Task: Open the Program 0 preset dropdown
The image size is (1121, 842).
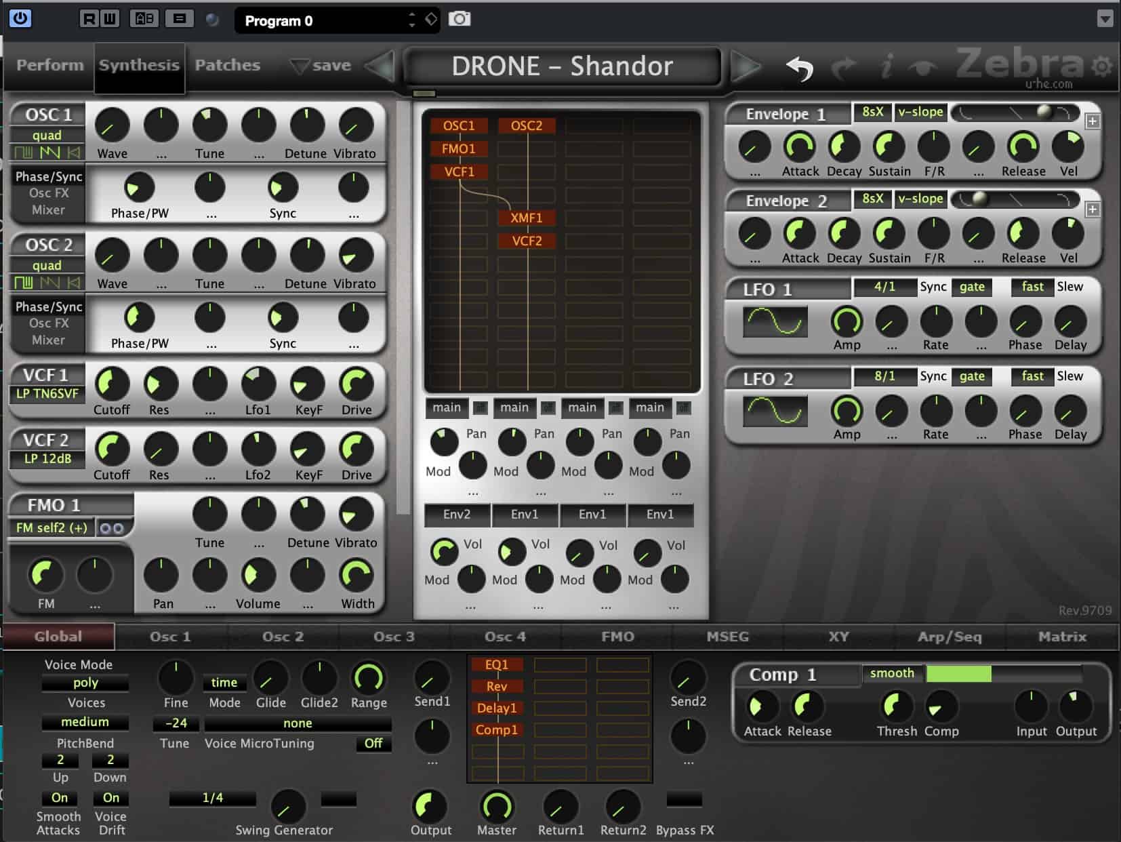Action: tap(337, 20)
